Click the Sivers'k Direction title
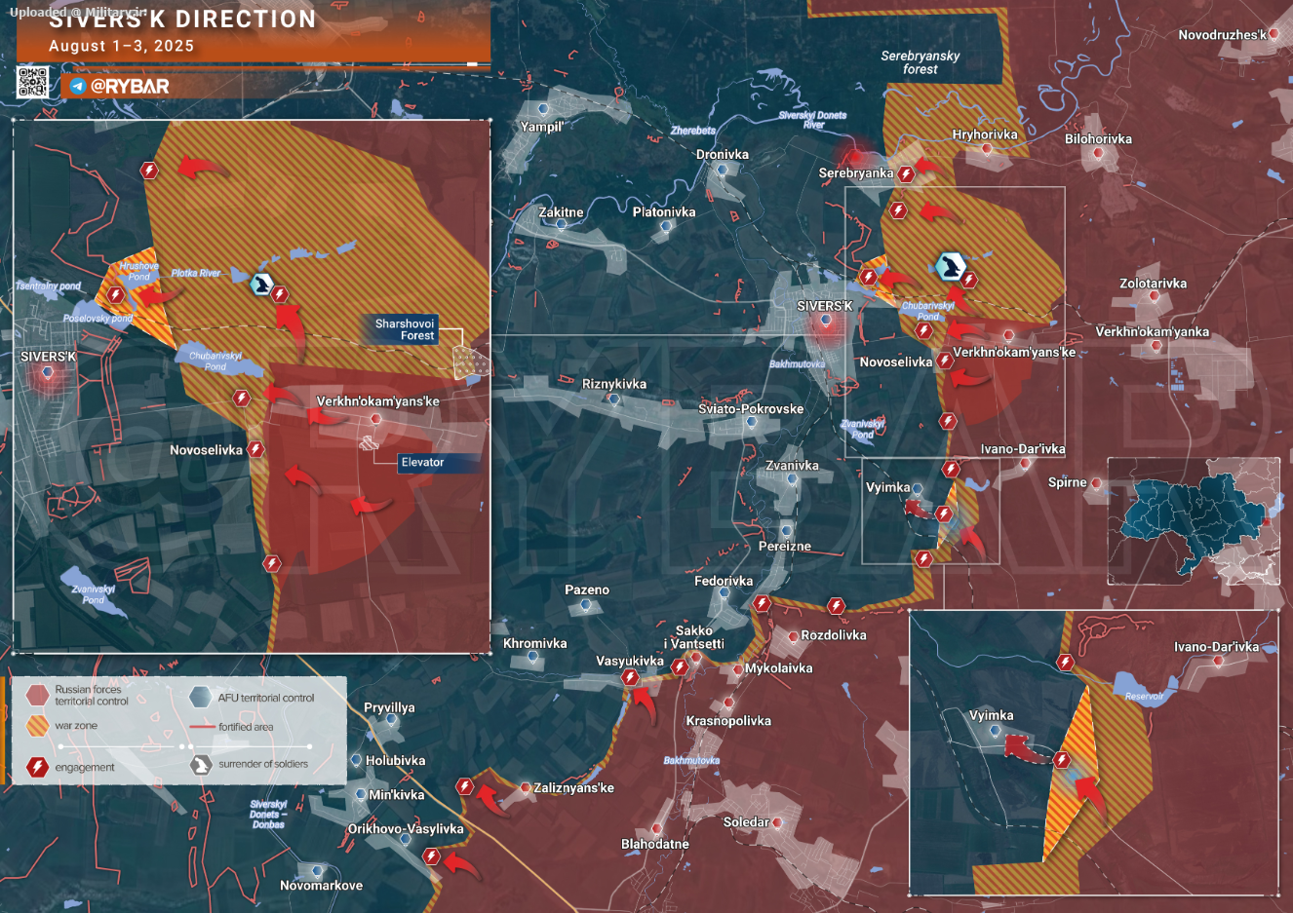Viewport: 1293px width, 913px height. (x=182, y=19)
